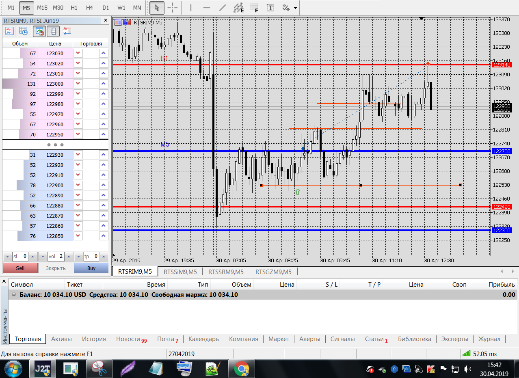
Task: Click down arrow at price 123030
Action: (78, 53)
